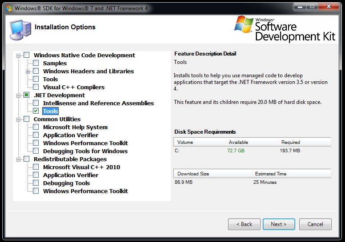
Task: Select Debugging Tools for Windows label
Action: pyautogui.click(x=85, y=151)
